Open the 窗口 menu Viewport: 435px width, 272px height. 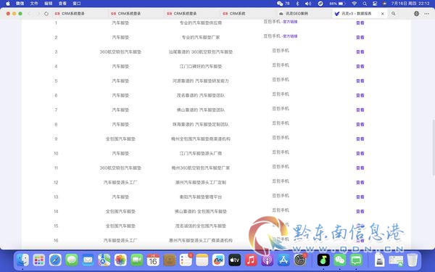click(77, 4)
